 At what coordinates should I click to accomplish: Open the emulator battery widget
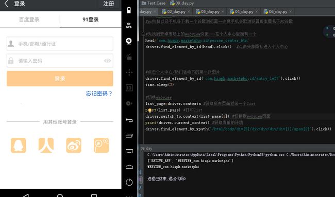(129, 10)
